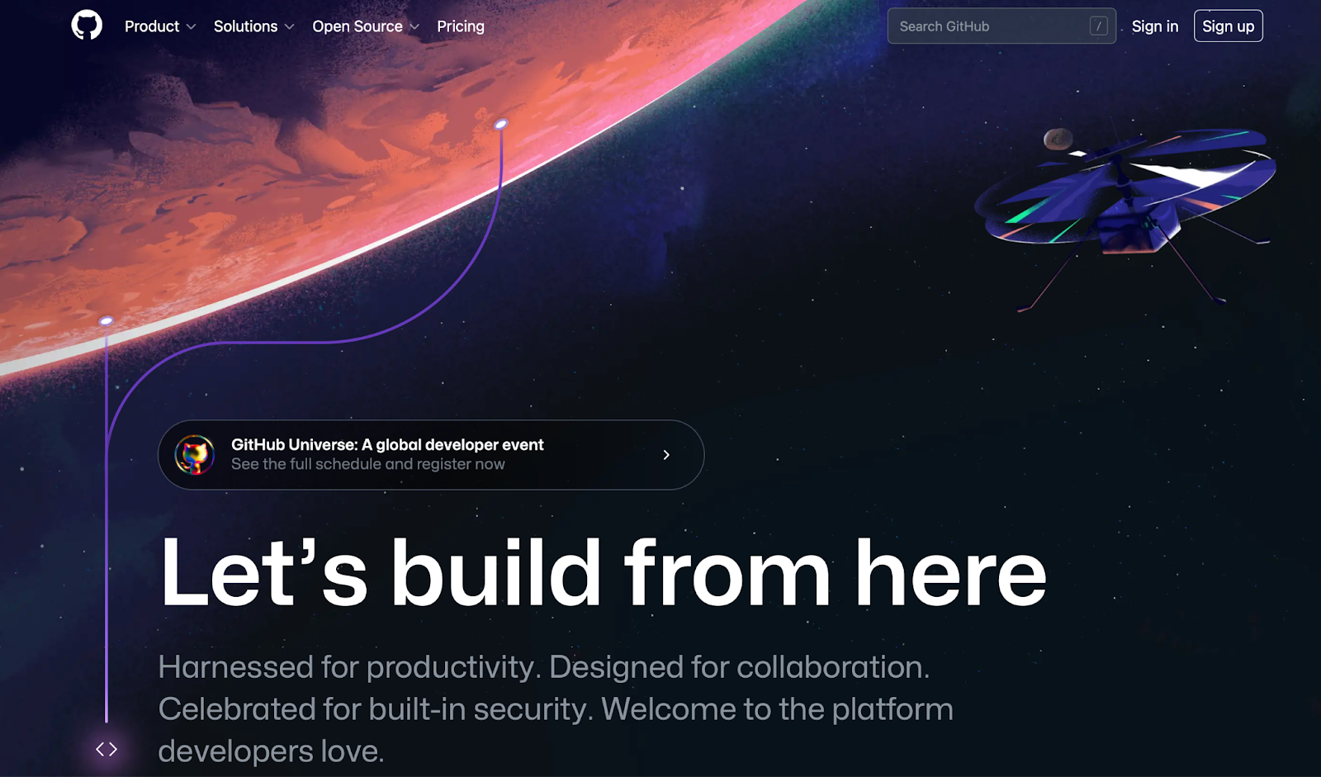Click the right chevron on the Universe banner
Image resolution: width=1321 pixels, height=777 pixels.
pos(666,455)
